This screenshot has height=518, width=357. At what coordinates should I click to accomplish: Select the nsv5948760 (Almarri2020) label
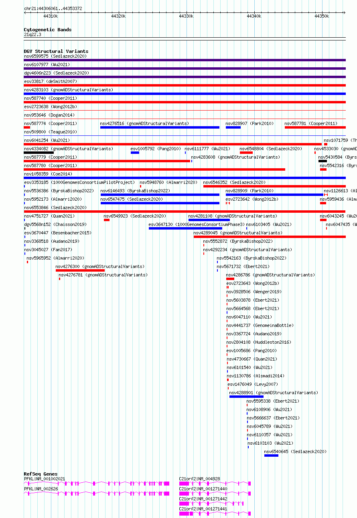tap(169, 182)
